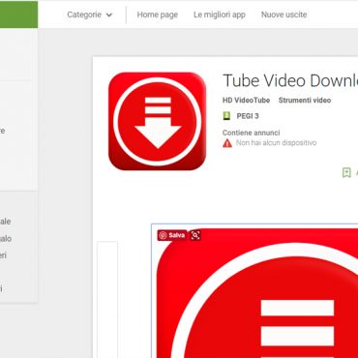Go to Le migliori app tab
This screenshot has width=358, height=358.
pyautogui.click(x=220, y=15)
